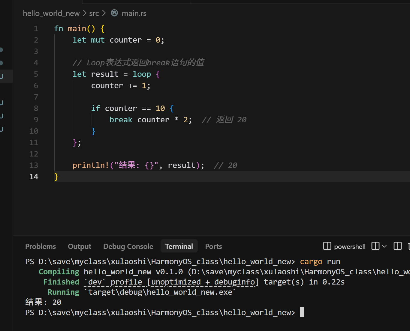Click the main.rs breadcrumb file name
Image resolution: width=410 pixels, height=331 pixels.
(134, 13)
